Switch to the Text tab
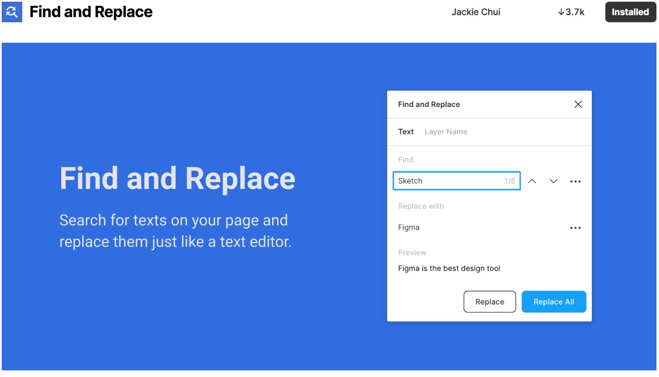This screenshot has height=377, width=659. 406,132
